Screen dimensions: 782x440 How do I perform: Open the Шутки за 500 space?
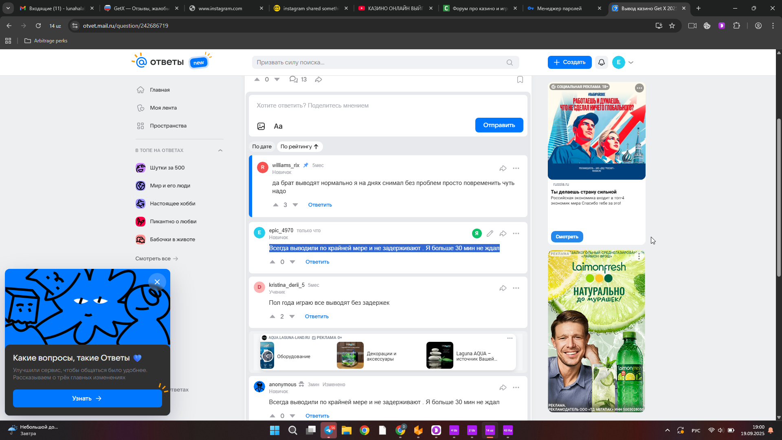(167, 168)
